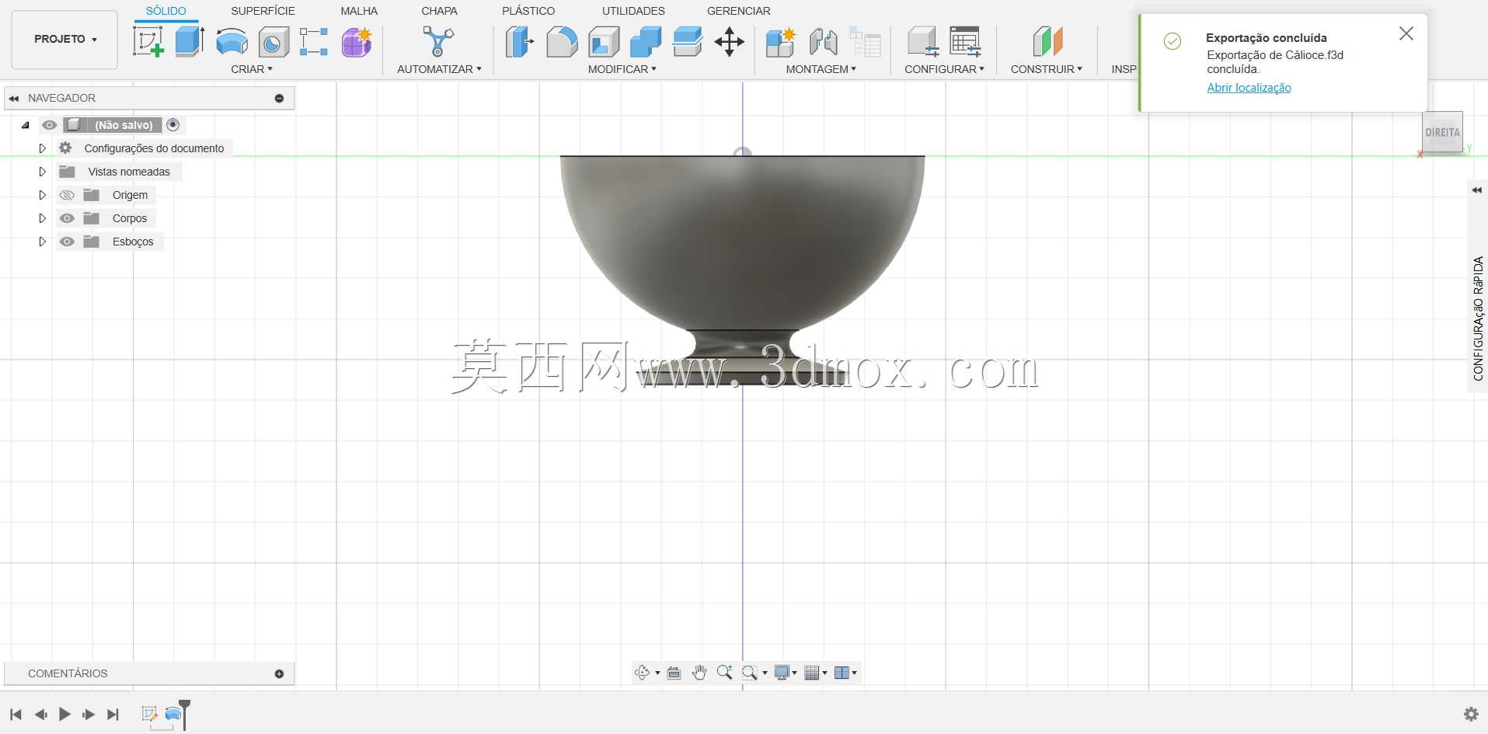Close the Exportação concluída notification
1488x734 pixels.
click(1406, 33)
